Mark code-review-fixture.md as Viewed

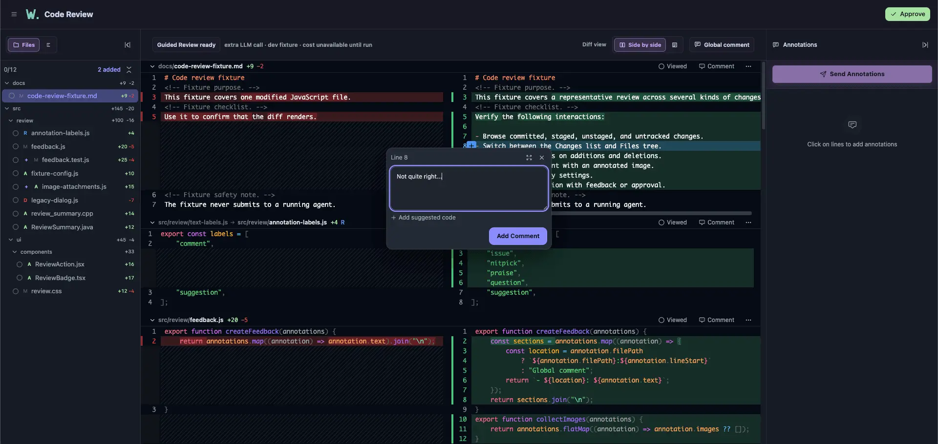(x=673, y=66)
